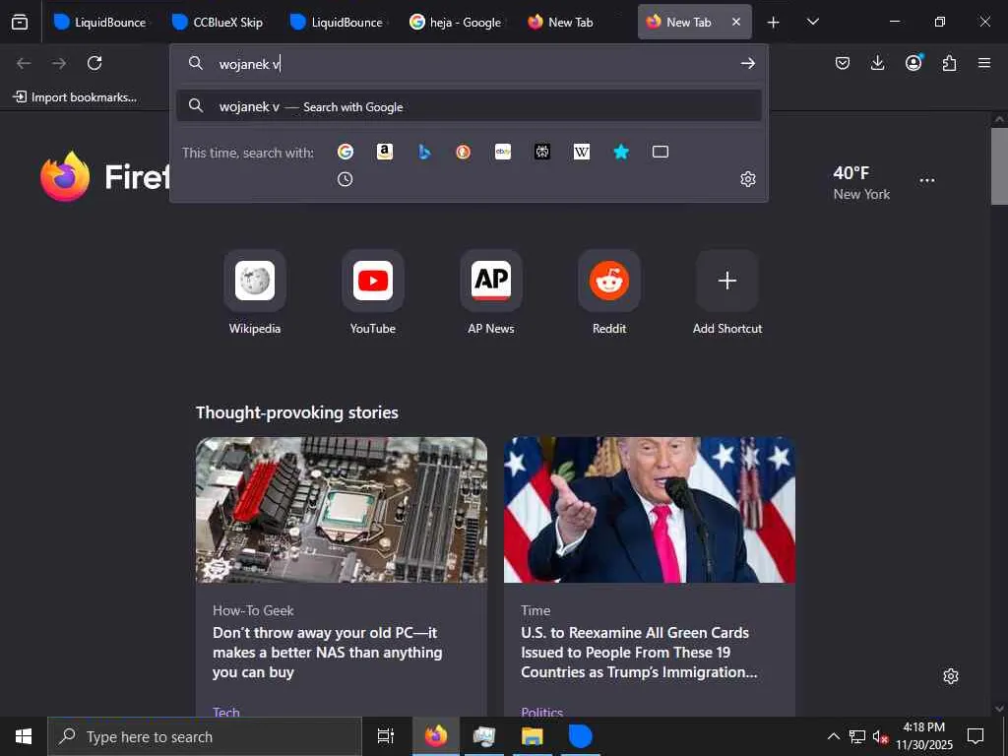1008x756 pixels.
Task: Search this time with Bing
Action: pyautogui.click(x=423, y=152)
